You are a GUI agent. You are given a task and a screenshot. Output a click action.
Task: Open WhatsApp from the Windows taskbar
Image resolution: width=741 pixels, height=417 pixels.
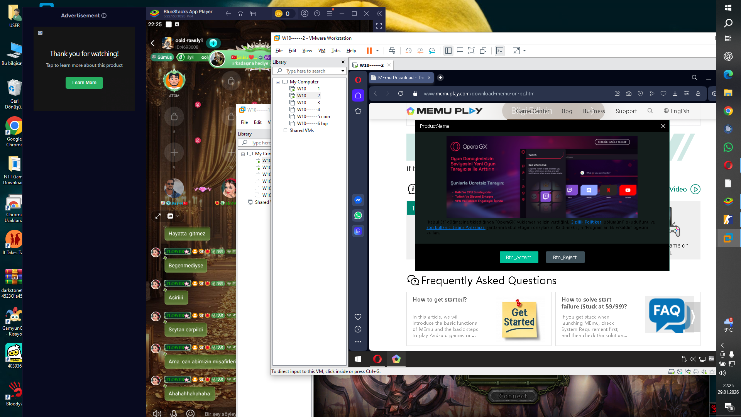pos(728,147)
